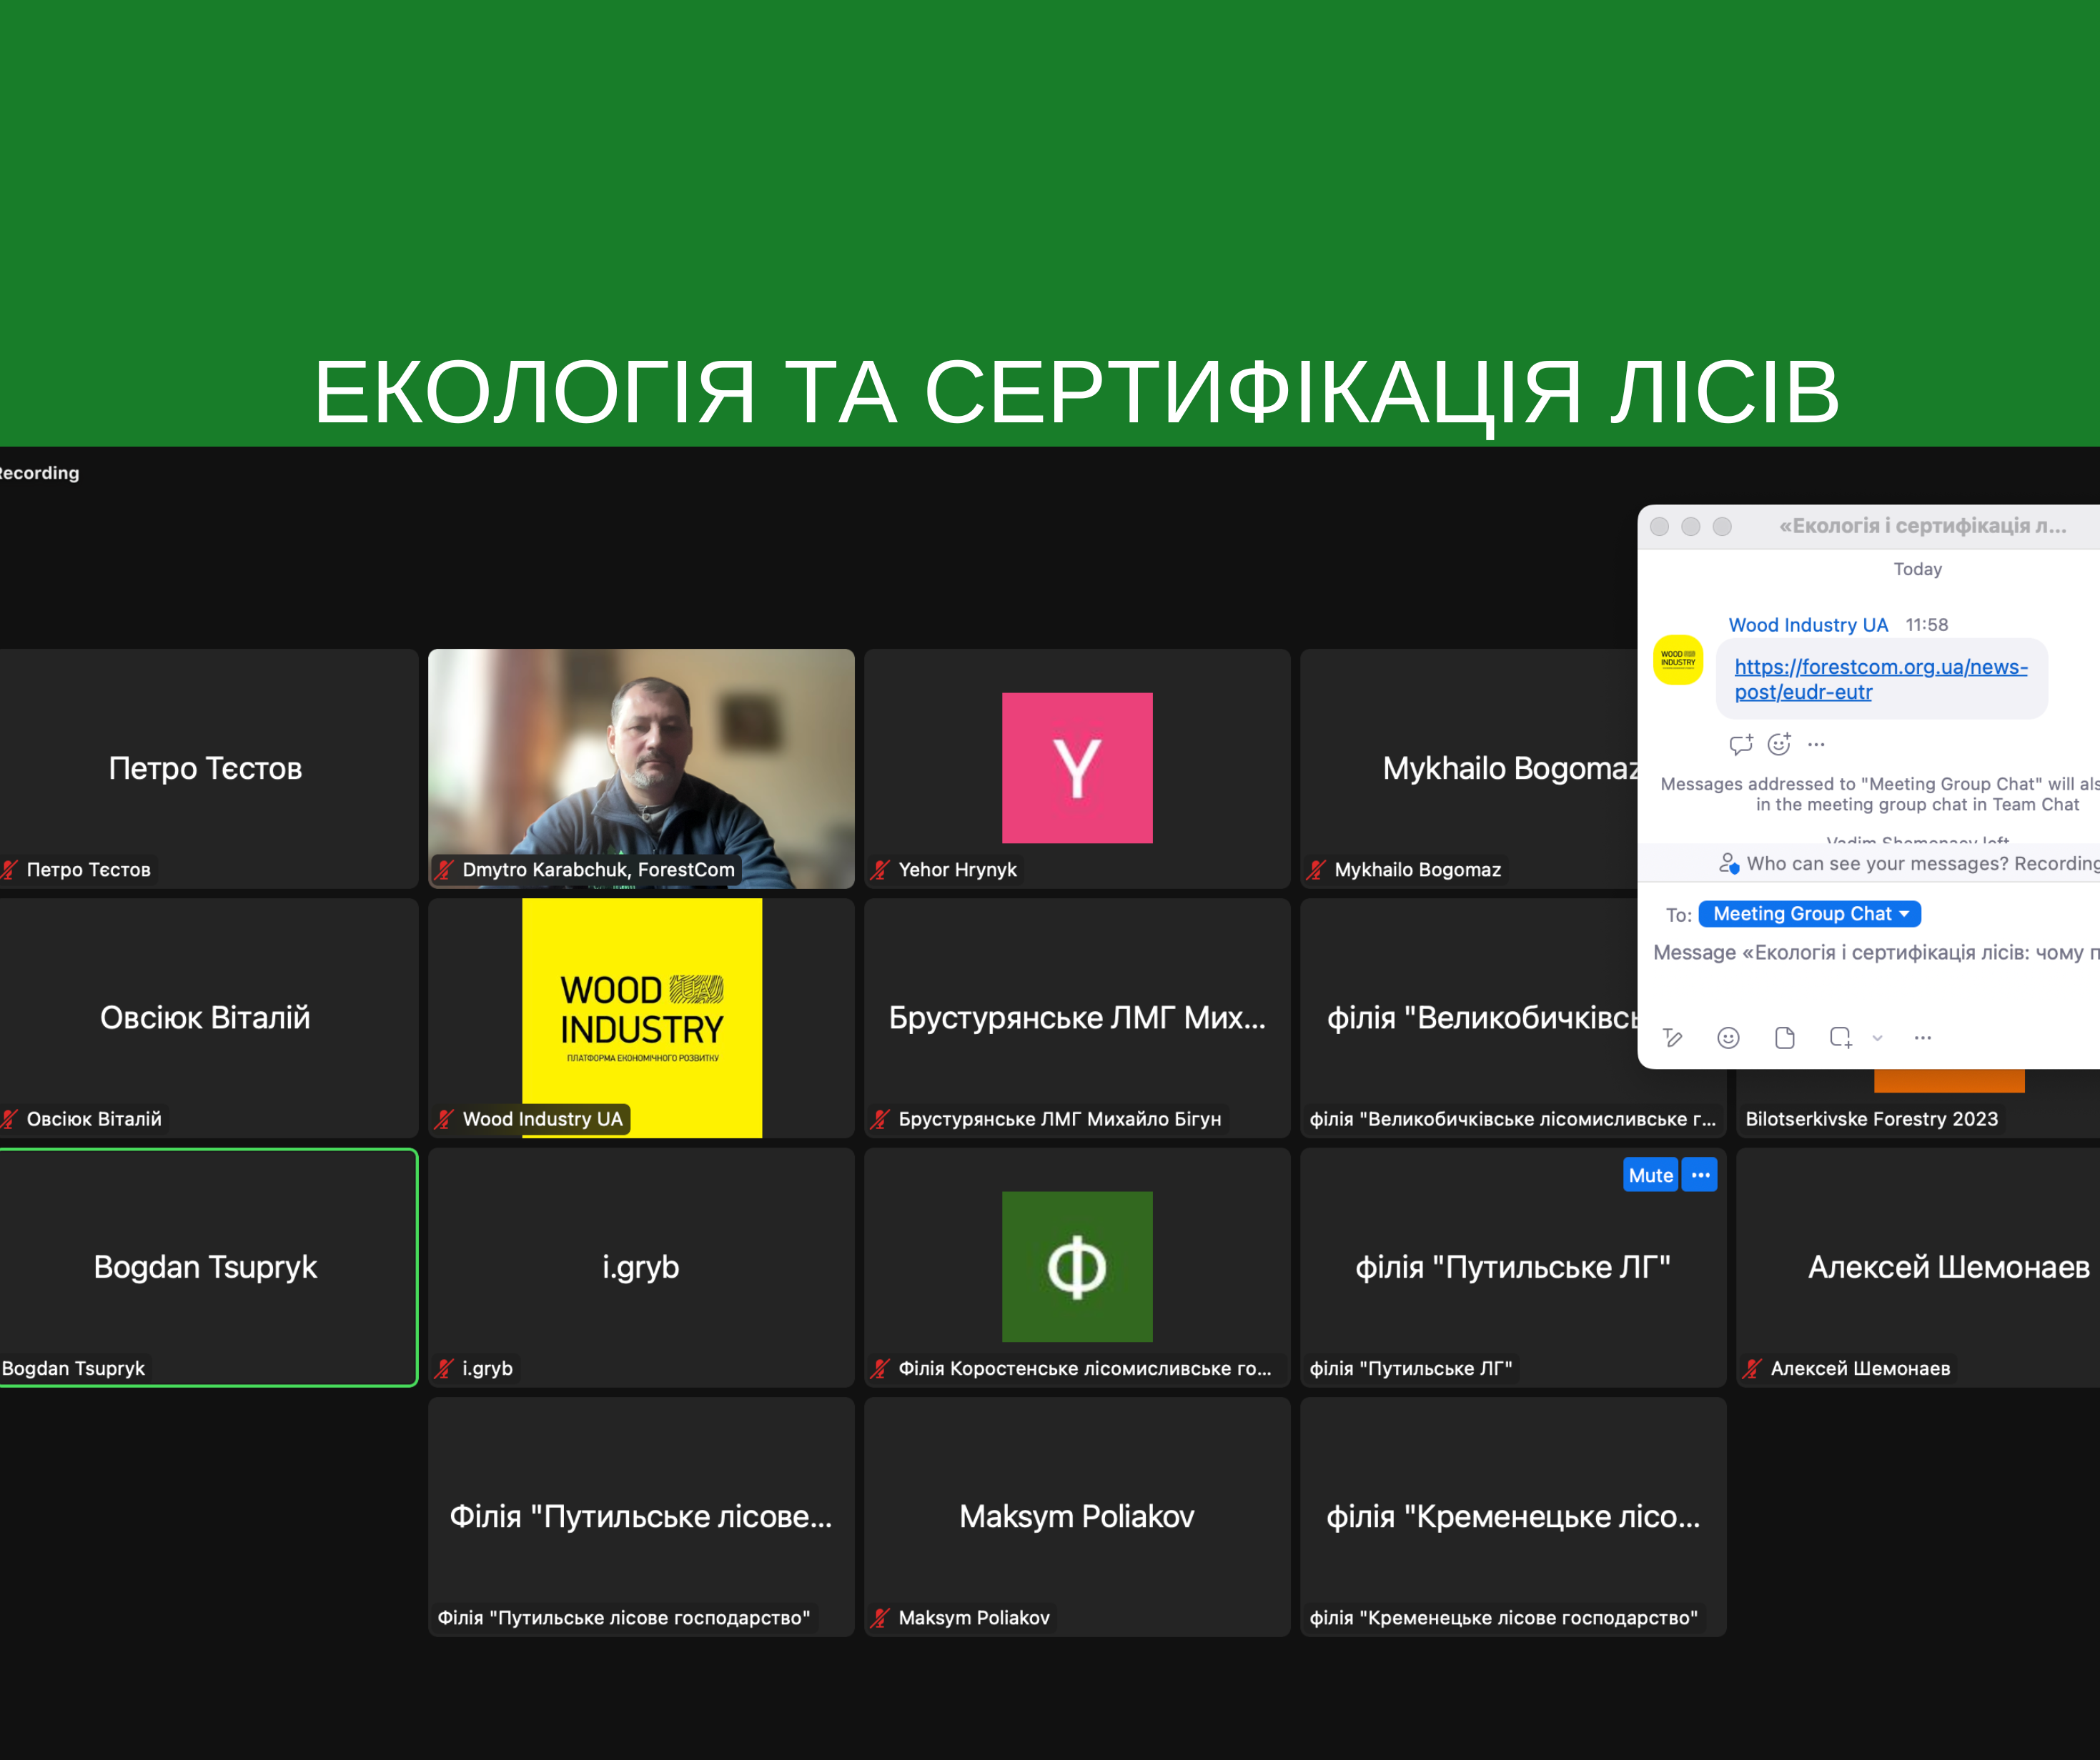The image size is (2100, 1760).
Task: Click muted mic icon of Maksym Poliakov
Action: (x=880, y=1617)
